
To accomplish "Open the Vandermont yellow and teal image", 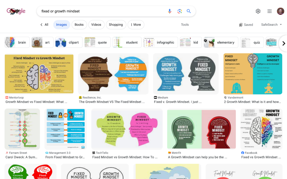I will (x=253, y=74).
